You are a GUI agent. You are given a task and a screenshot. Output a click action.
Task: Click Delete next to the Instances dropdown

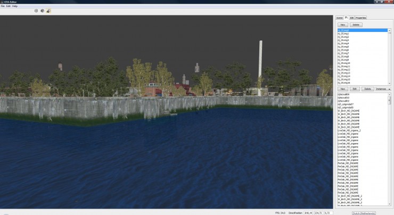pos(367,89)
